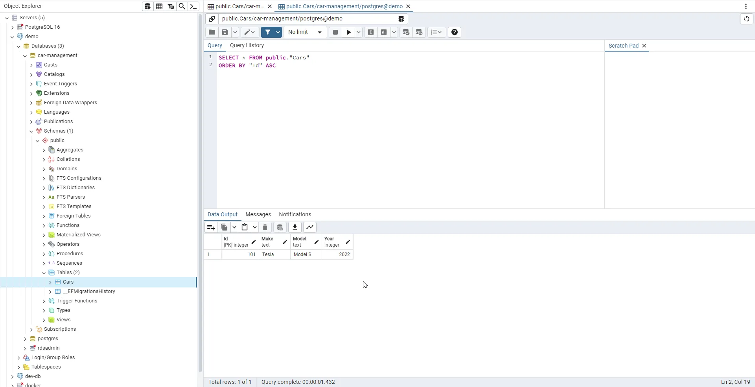Select the __EFMigrationsHistory table

pos(89,291)
